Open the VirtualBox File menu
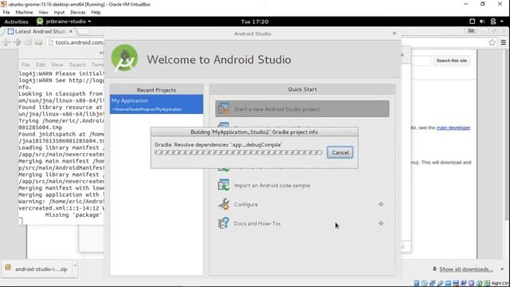Image resolution: width=510 pixels, height=287 pixels. [x=6, y=13]
